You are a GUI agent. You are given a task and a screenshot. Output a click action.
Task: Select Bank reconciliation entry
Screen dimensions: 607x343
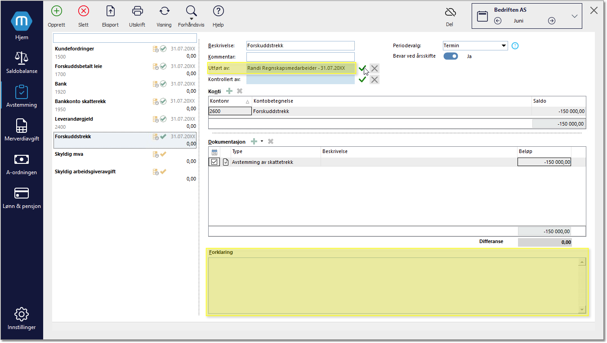125,87
